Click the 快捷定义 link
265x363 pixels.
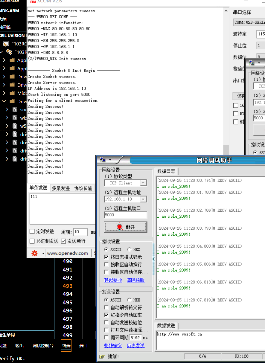(113, 346)
